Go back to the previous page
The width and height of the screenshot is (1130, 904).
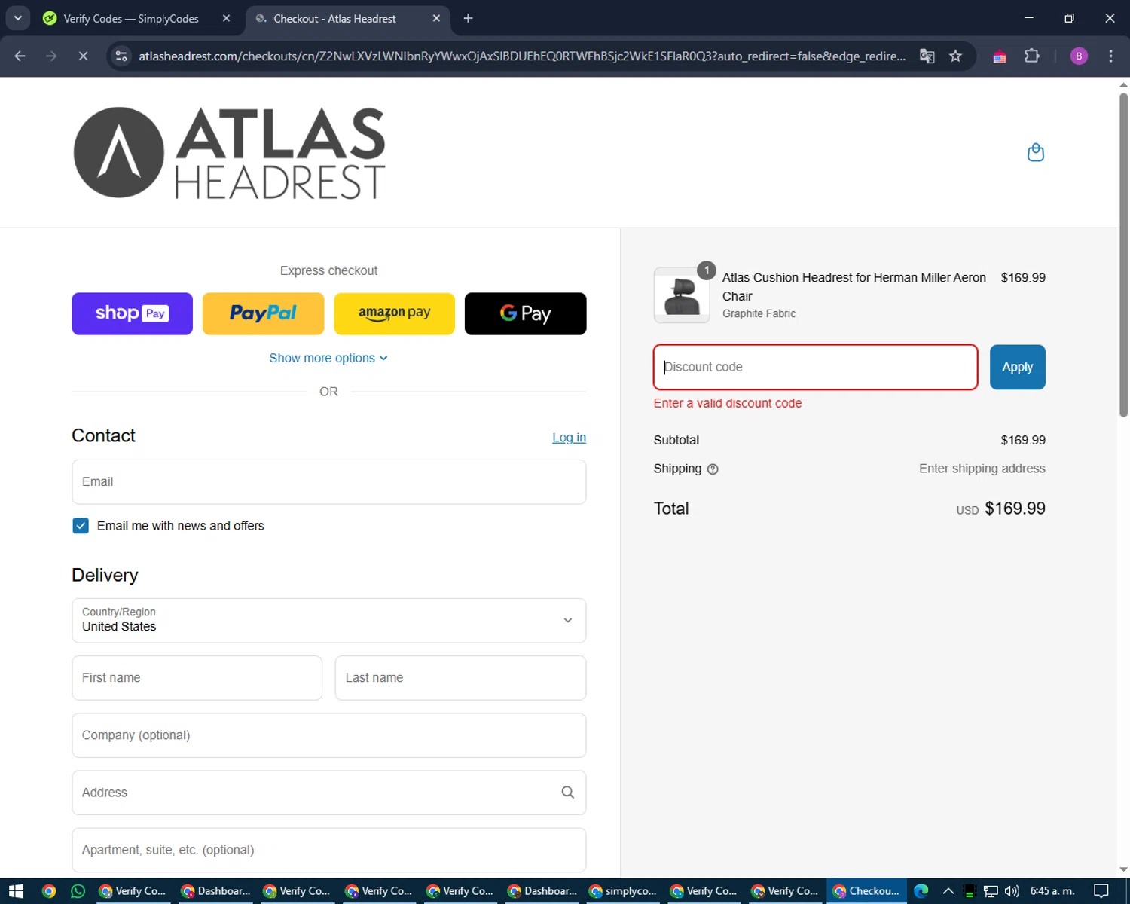tap(20, 56)
